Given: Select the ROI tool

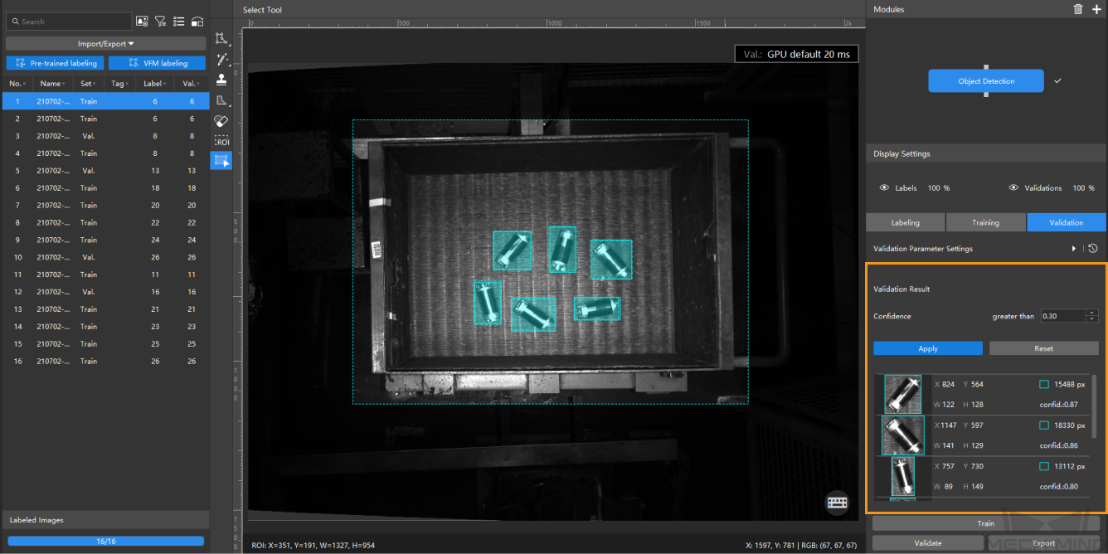Looking at the screenshot, I should coord(221,141).
